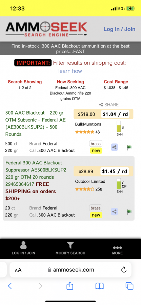
Task: Tap SHARE above the results
Action: tap(109, 105)
